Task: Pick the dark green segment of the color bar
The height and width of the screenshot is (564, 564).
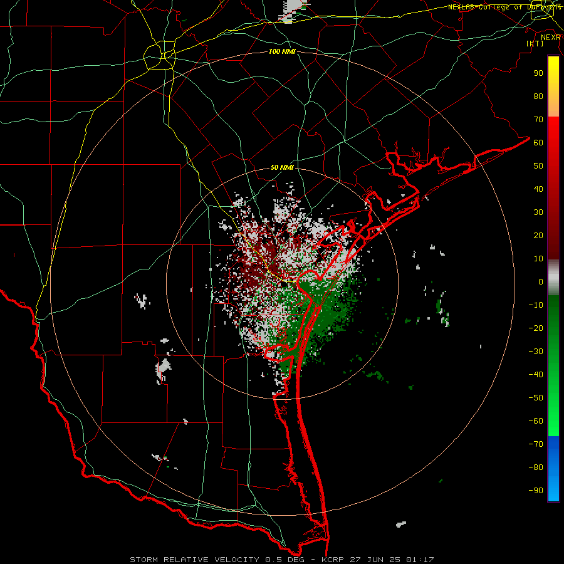Action: coord(553,324)
